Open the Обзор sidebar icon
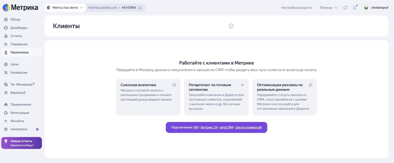This screenshot has height=163, width=394. 6,19
